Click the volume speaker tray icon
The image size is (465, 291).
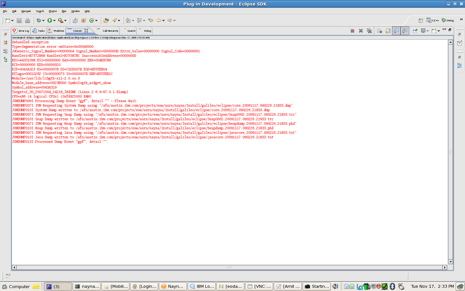coord(335,286)
